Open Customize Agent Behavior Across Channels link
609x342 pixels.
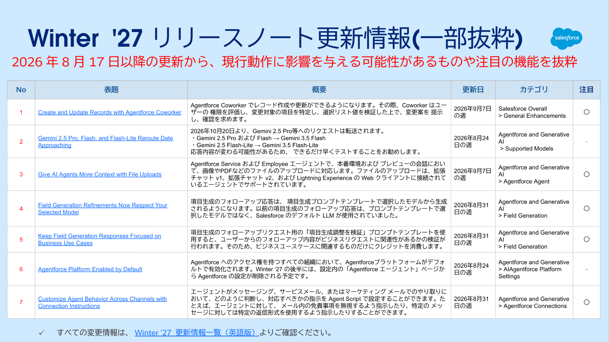click(102, 302)
